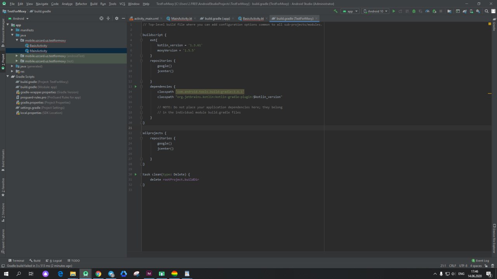Open the Event Log button
Image resolution: width=497 pixels, height=279 pixels.
pos(480,261)
